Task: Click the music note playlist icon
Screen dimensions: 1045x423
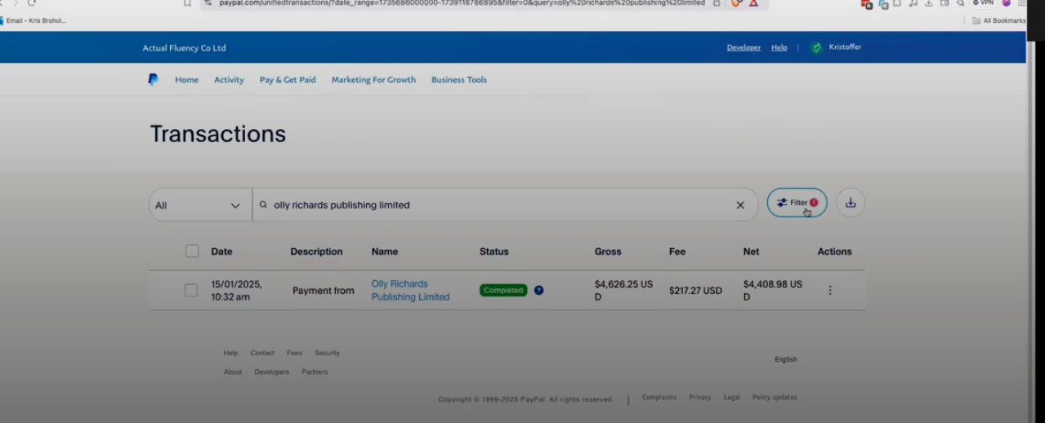Action: point(913,3)
